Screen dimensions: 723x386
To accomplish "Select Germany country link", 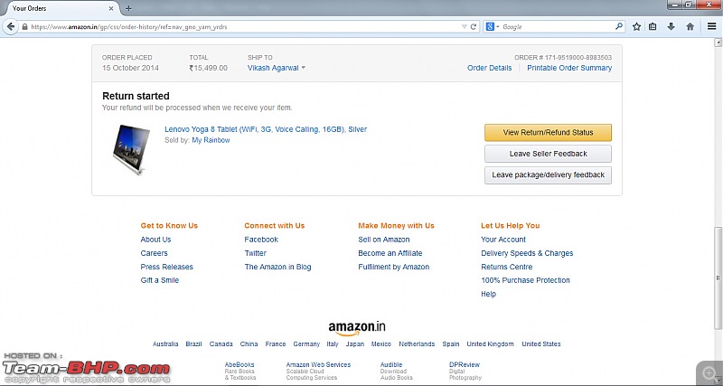I will (x=306, y=344).
